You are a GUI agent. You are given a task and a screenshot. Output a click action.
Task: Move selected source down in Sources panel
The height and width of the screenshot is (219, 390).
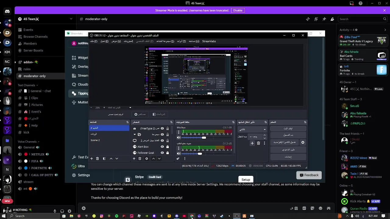pos(159,158)
